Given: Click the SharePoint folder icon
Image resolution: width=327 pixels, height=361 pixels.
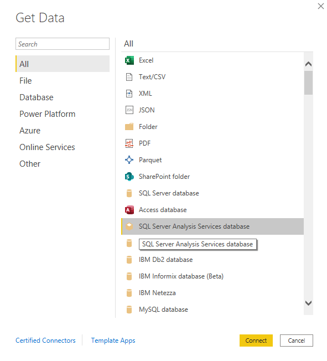Looking at the screenshot, I should click(129, 177).
